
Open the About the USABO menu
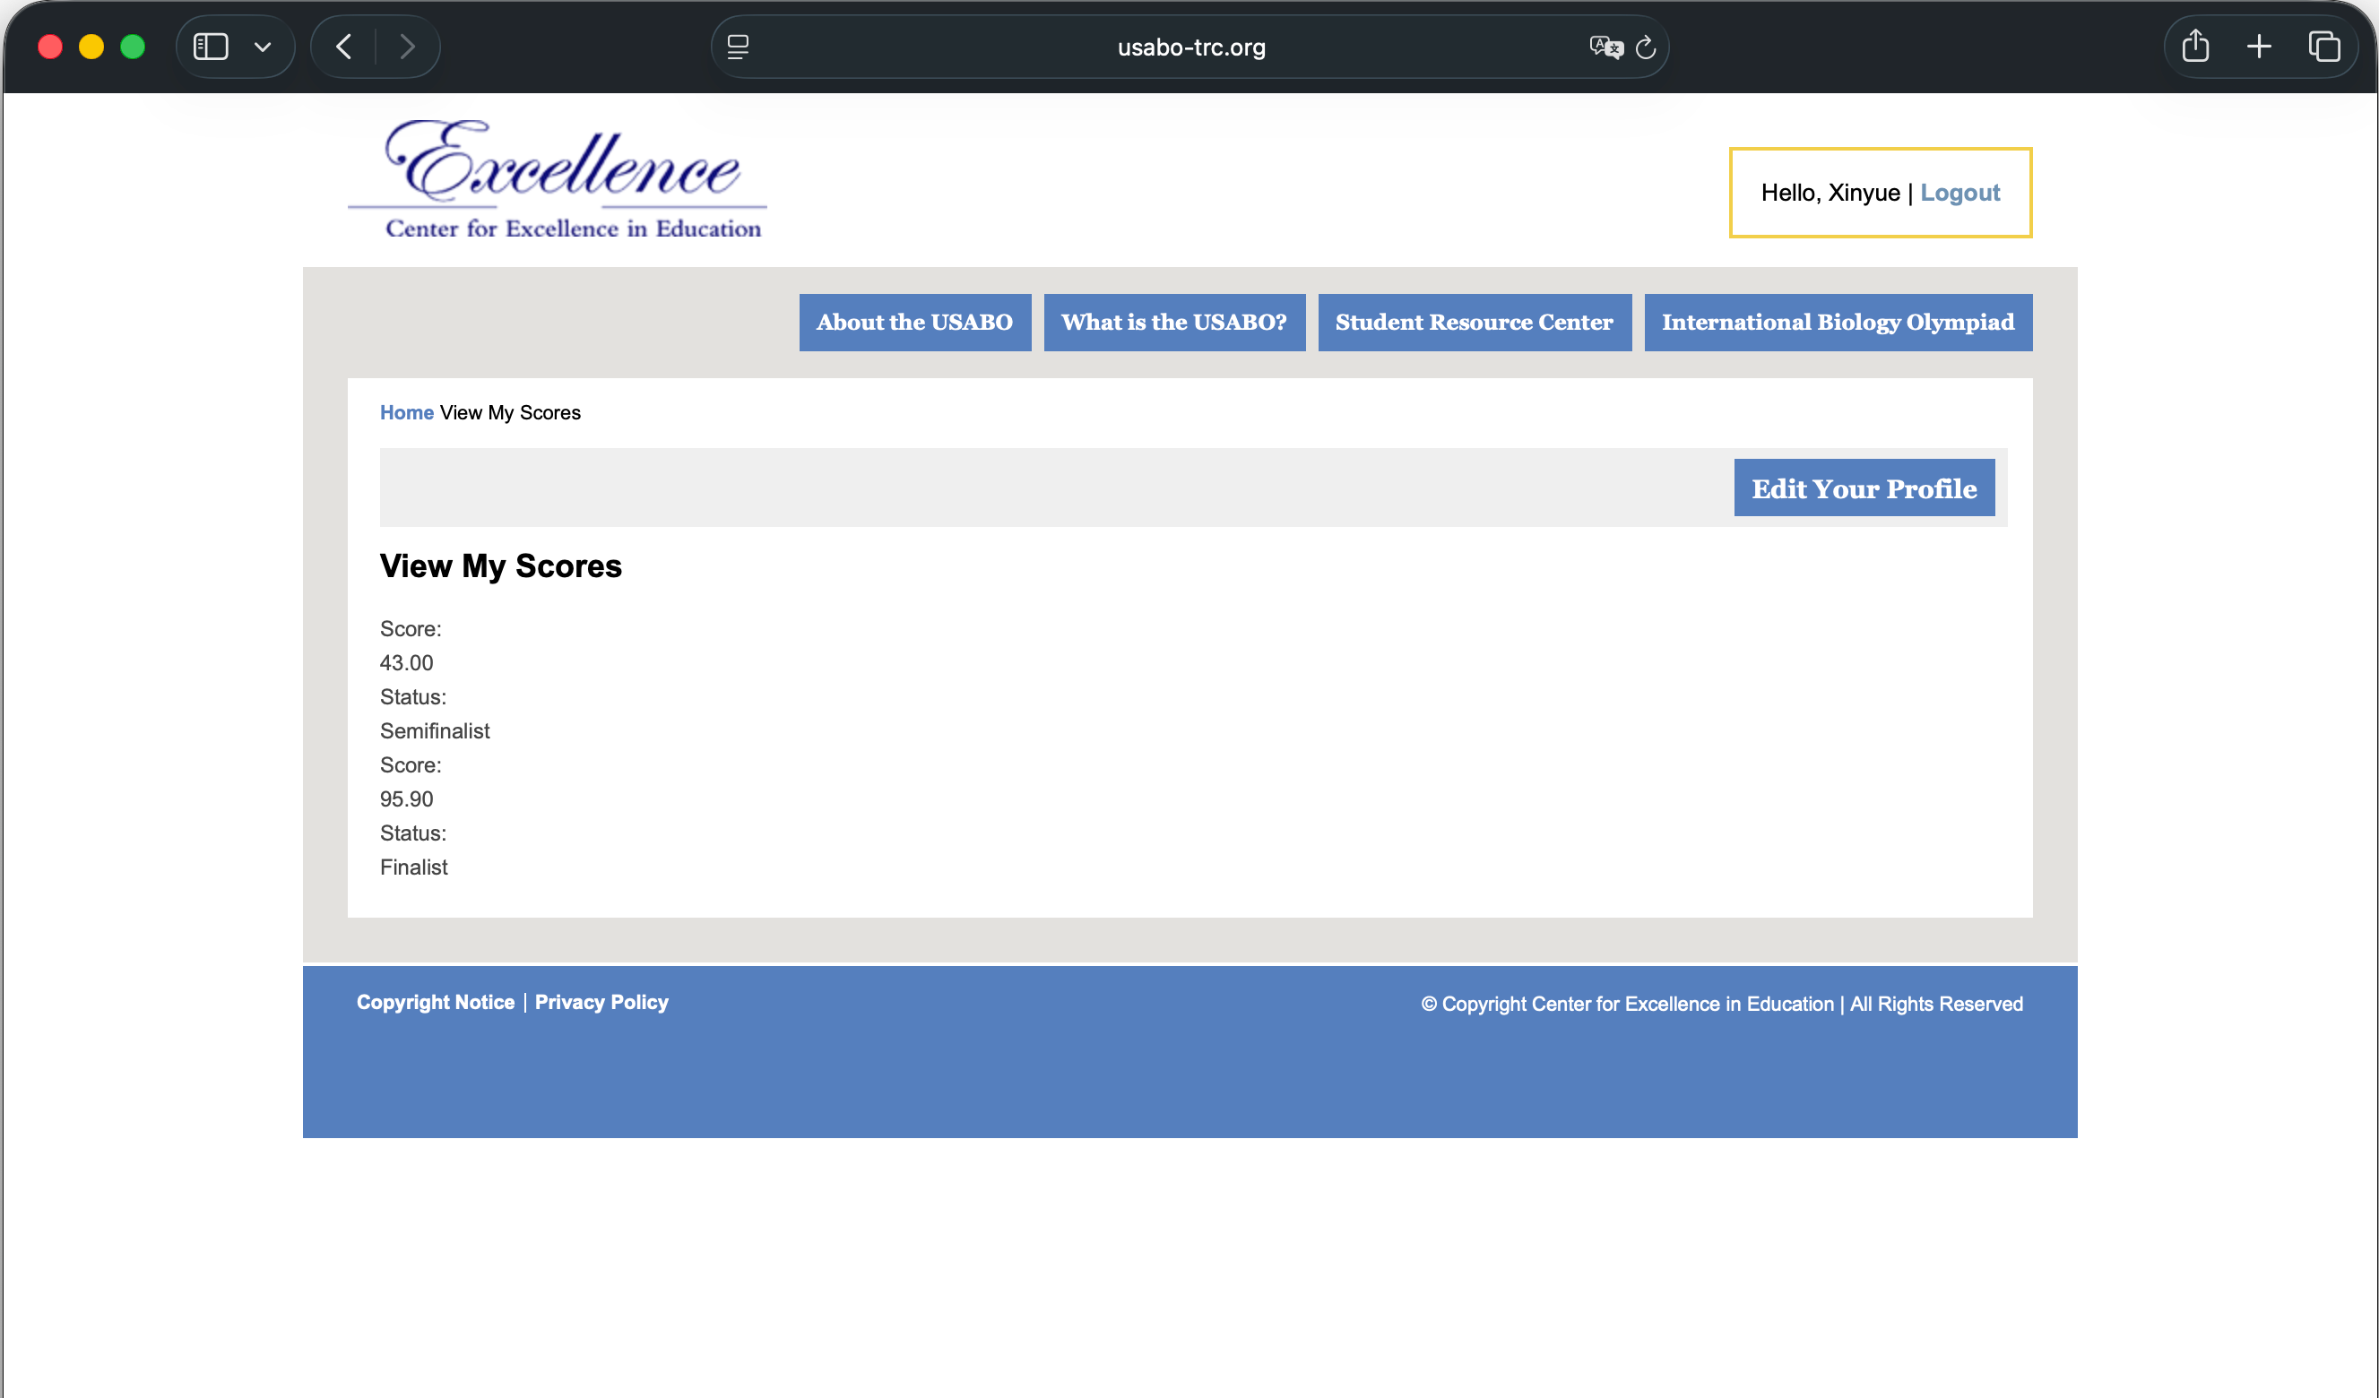(x=913, y=322)
